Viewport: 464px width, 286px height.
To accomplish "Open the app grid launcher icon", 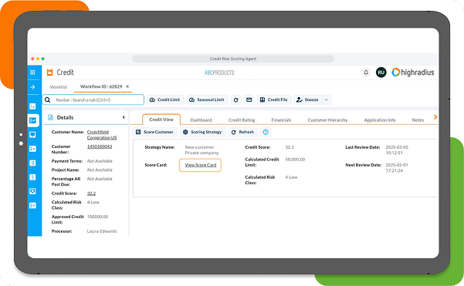I will (33, 72).
